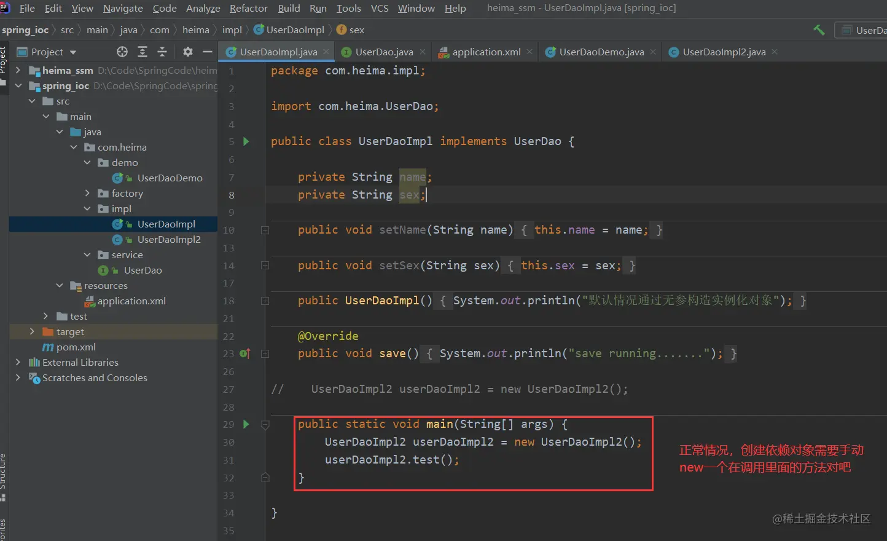The image size is (887, 541).
Task: Fold main method marker at line 29
Action: [265, 424]
